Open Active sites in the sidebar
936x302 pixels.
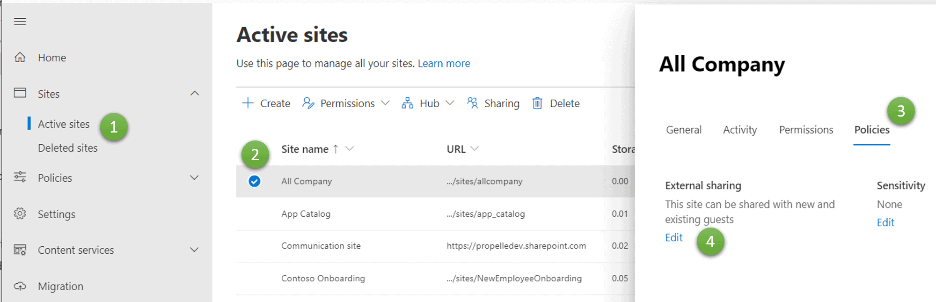pos(64,124)
